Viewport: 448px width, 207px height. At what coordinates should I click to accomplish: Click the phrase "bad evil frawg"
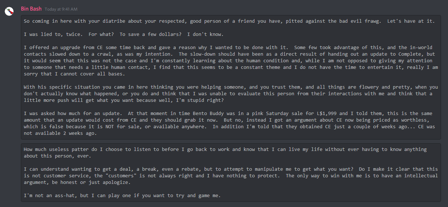click(360, 21)
